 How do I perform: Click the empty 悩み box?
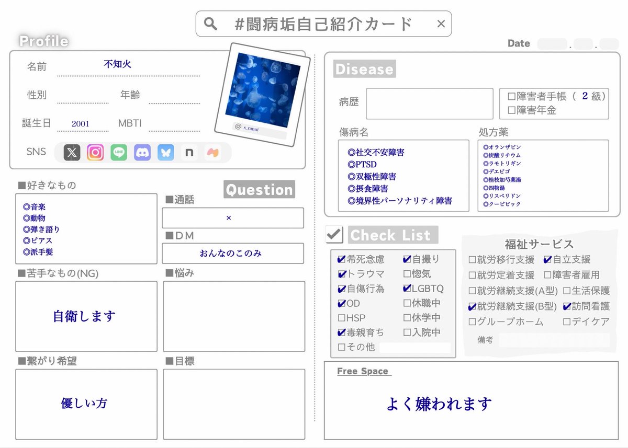pyautogui.click(x=234, y=316)
